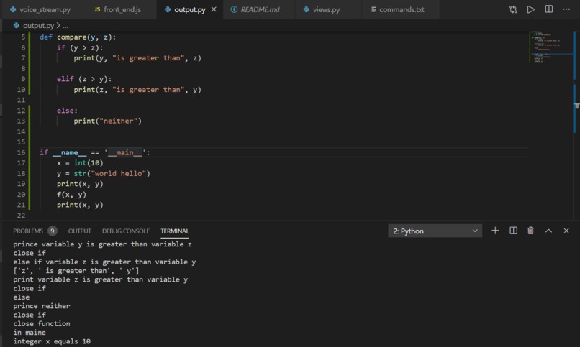Image resolution: width=580 pixels, height=347 pixels.
Task: Click the problems count badge 9
Action: pyautogui.click(x=52, y=231)
